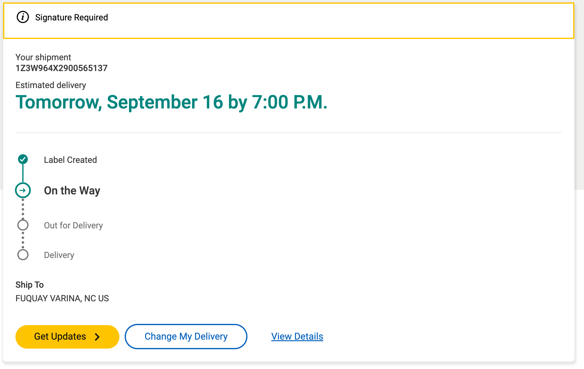Click the Signature Required notice text
Viewport: 584px width, 369px height.
71,17
